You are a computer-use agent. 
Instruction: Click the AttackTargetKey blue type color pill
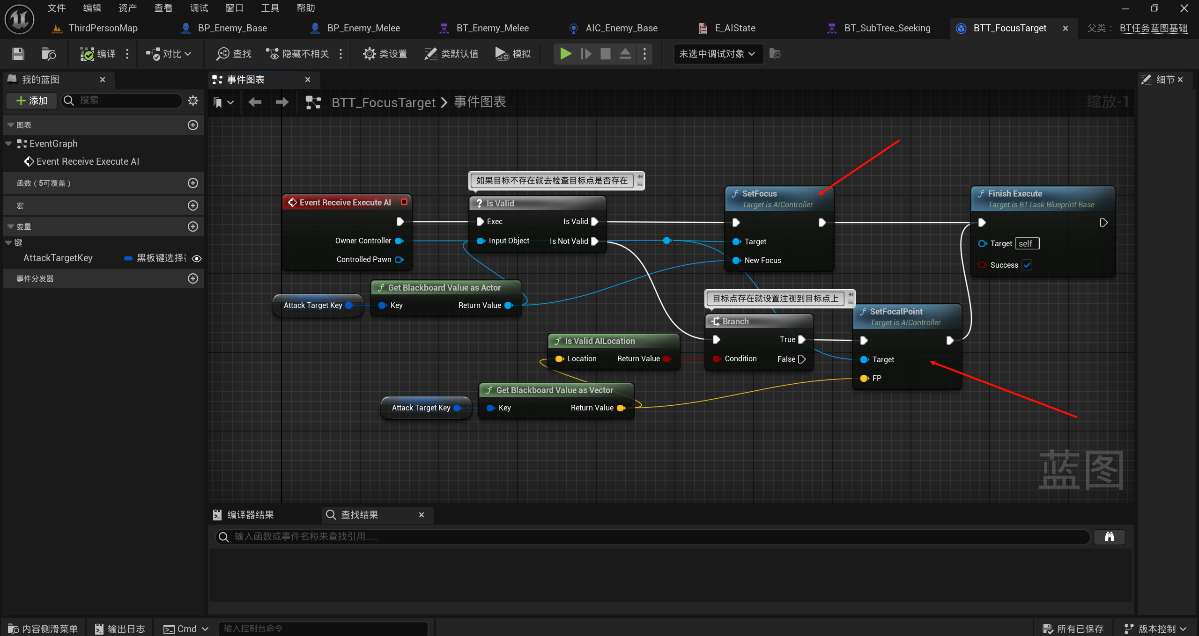point(128,258)
